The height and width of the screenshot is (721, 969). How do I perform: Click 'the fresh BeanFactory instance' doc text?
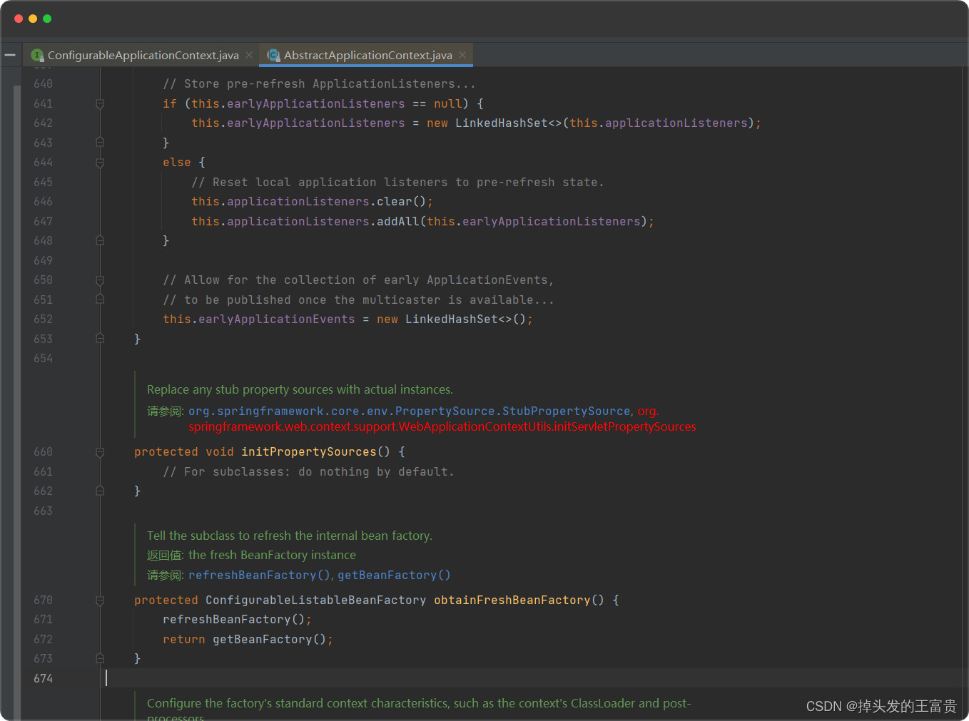pos(272,555)
